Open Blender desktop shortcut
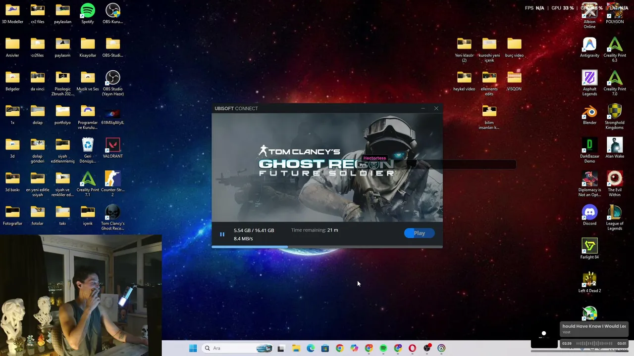Screen dimensions: 634x356 [x=589, y=115]
